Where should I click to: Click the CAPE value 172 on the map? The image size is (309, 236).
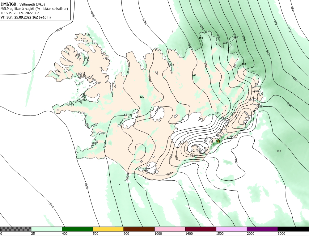pos(225,43)
